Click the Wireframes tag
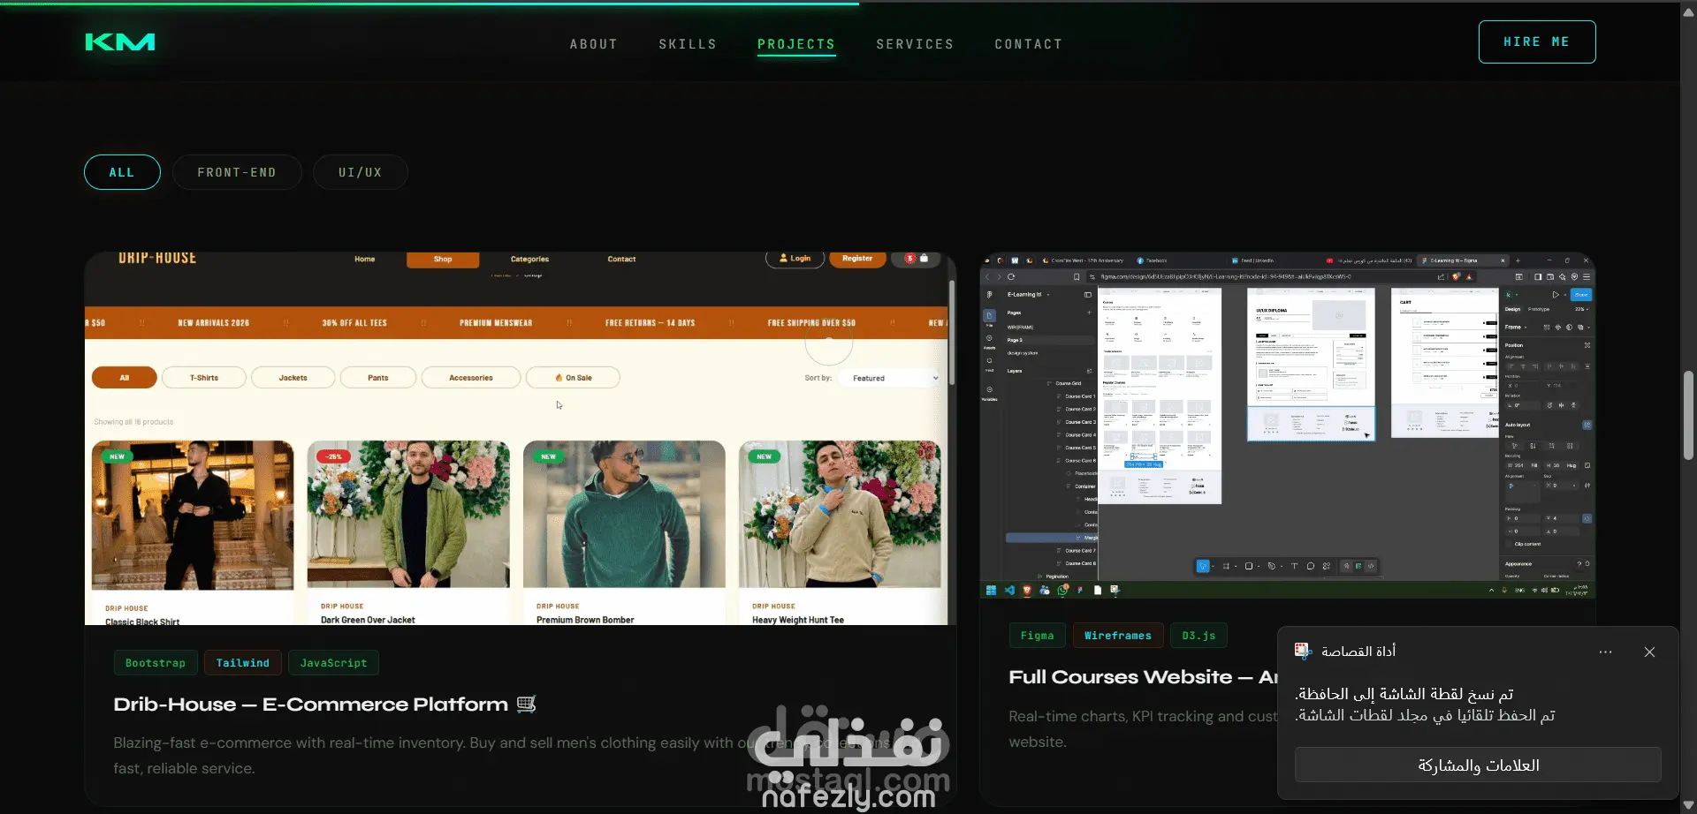Screen dimensions: 1697x814 click(x=1118, y=636)
